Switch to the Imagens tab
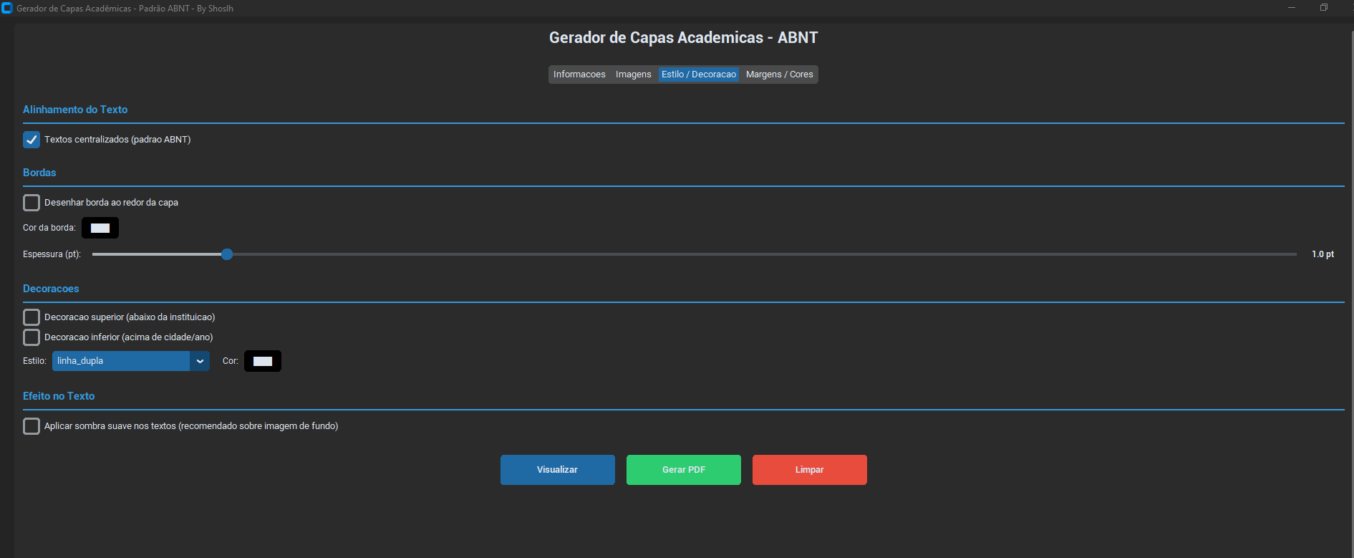Screen dimensions: 1354x558 [633, 74]
